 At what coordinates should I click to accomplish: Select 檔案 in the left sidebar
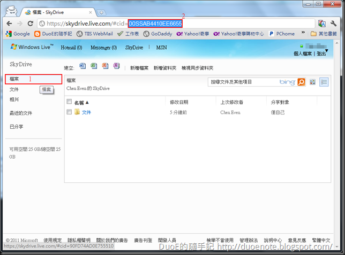point(33,79)
